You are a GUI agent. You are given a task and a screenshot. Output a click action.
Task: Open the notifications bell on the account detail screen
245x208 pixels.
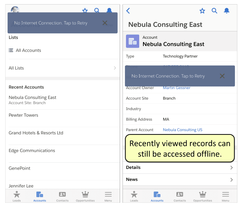coord(227,11)
